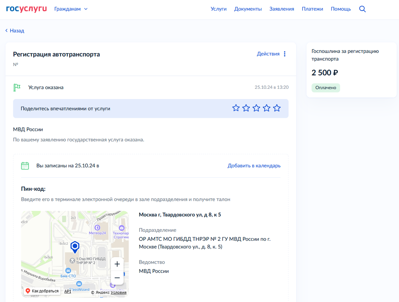399x302 pixels.
Task: Click the search magnifier icon
Action: point(362,9)
